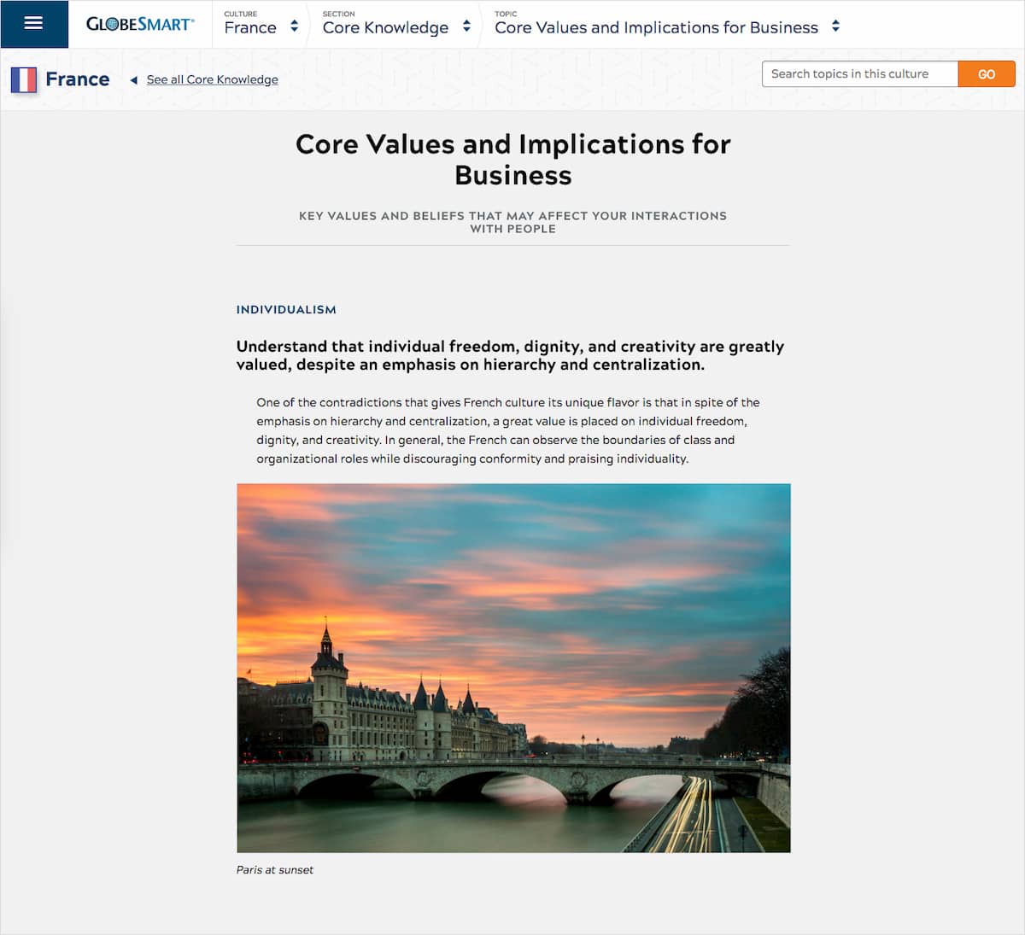Click the back triangle beside See all

133,80
